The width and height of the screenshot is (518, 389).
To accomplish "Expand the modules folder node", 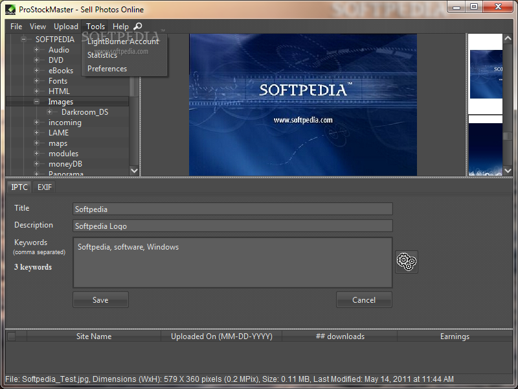I will point(37,153).
